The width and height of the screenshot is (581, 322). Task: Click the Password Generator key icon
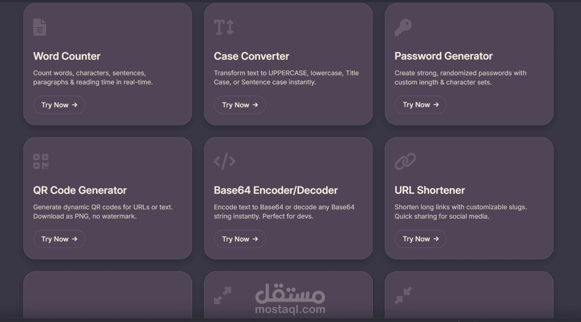point(403,27)
